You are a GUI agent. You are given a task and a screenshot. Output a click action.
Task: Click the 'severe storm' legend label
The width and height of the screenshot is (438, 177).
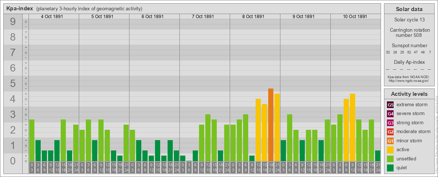(411, 114)
